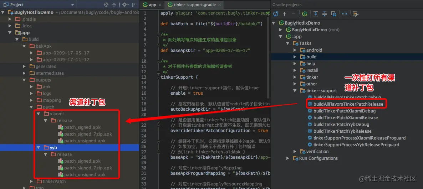Attach a Gradle project with the plus icon
Image resolution: width=423 pixels, height=189 pixels.
[285, 14]
